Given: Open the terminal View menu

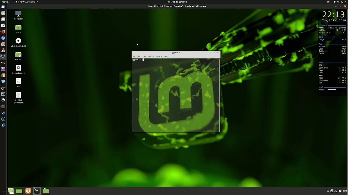Looking at the screenshot, I should [x=144, y=56].
